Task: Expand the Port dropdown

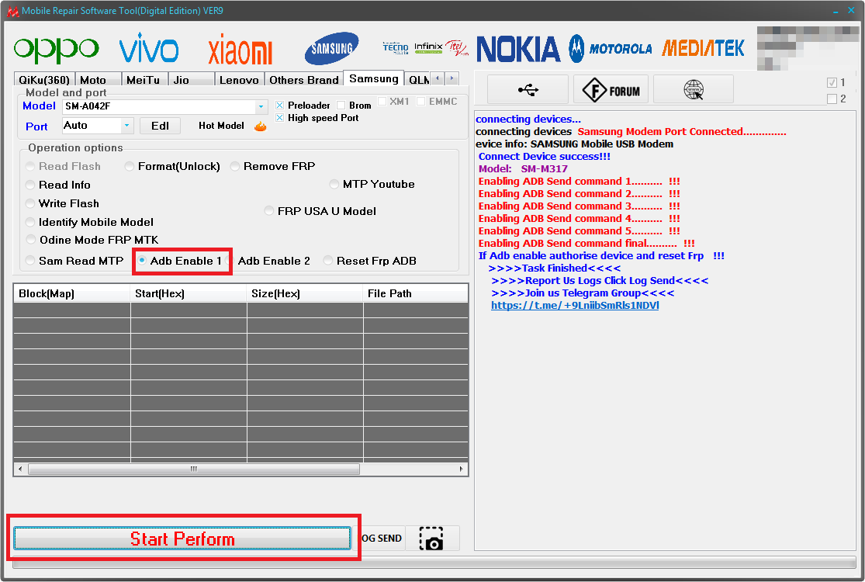Action: pyautogui.click(x=127, y=126)
